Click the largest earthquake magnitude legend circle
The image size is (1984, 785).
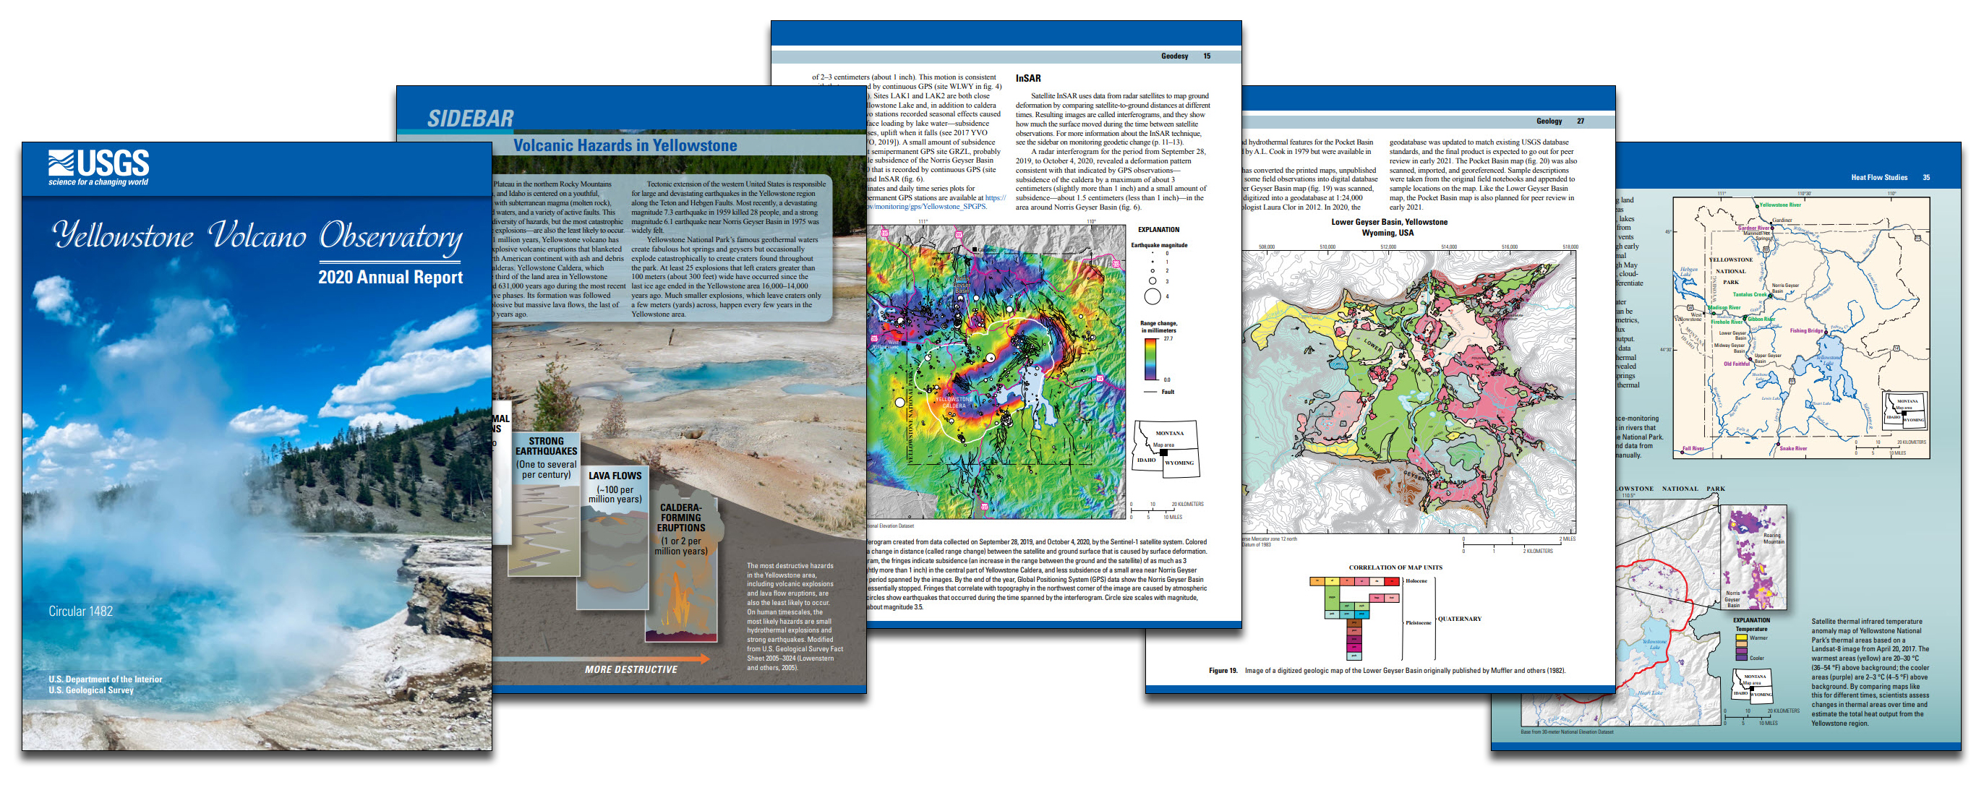click(1153, 296)
